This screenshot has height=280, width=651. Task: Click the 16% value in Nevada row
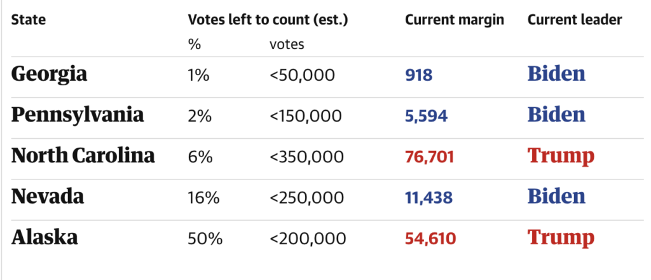point(203,197)
